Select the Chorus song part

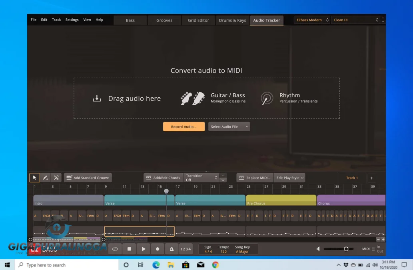click(351, 200)
